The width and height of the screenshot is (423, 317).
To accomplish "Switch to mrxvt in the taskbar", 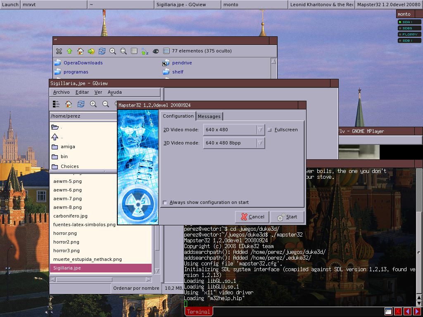I will (x=54, y=5).
